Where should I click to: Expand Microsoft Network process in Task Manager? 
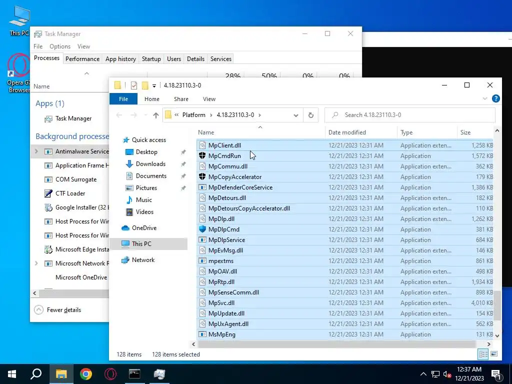pyautogui.click(x=36, y=263)
